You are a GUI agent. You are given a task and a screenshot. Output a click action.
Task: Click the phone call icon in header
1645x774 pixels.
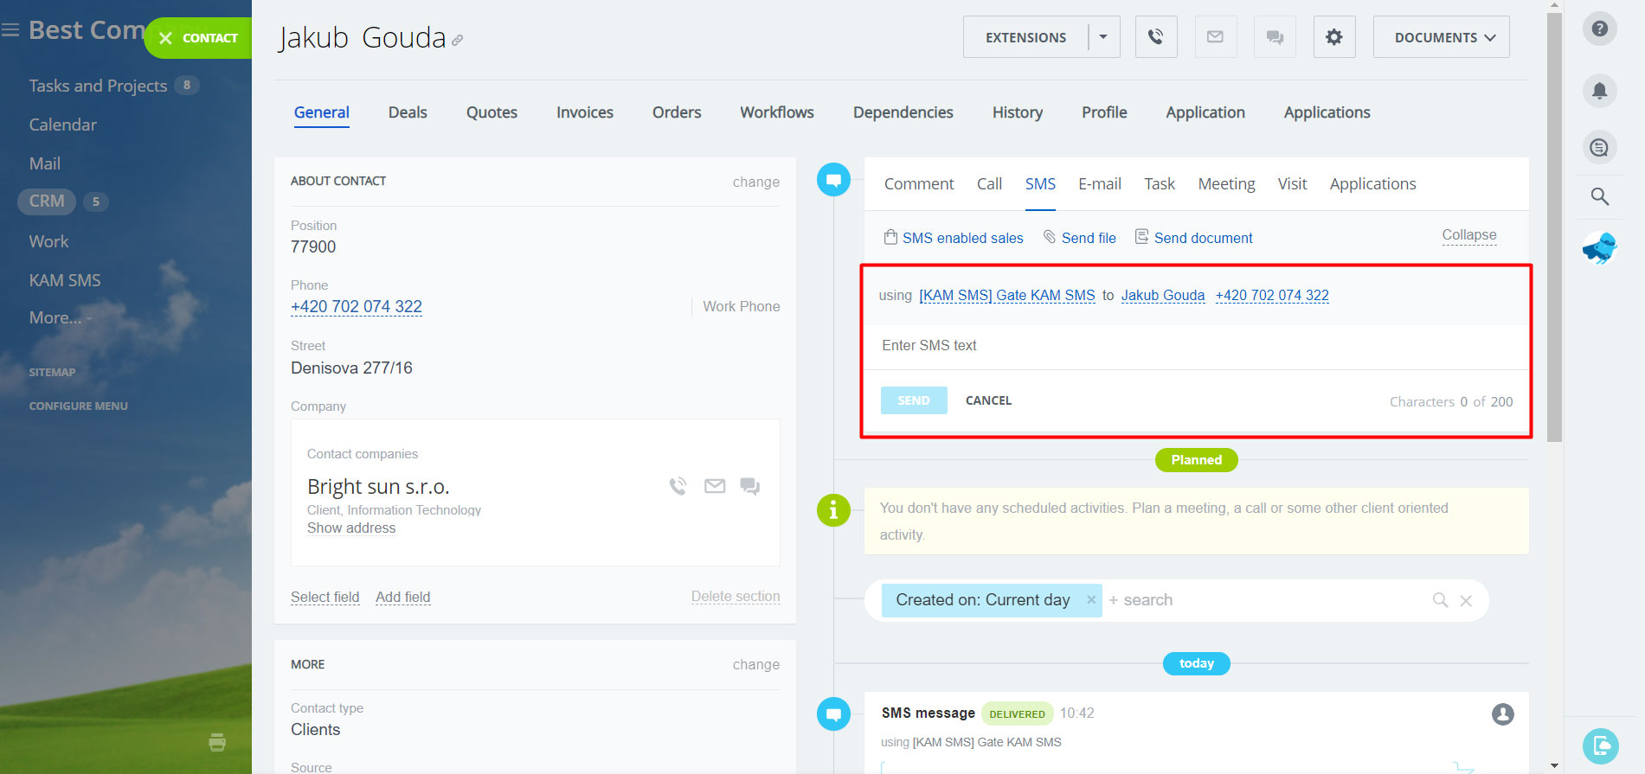1155,37
